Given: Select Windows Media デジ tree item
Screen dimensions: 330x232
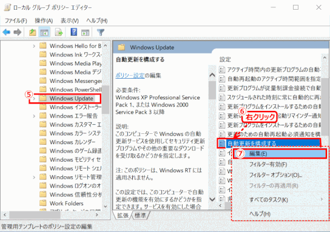Looking at the screenshot, I should (x=75, y=72).
